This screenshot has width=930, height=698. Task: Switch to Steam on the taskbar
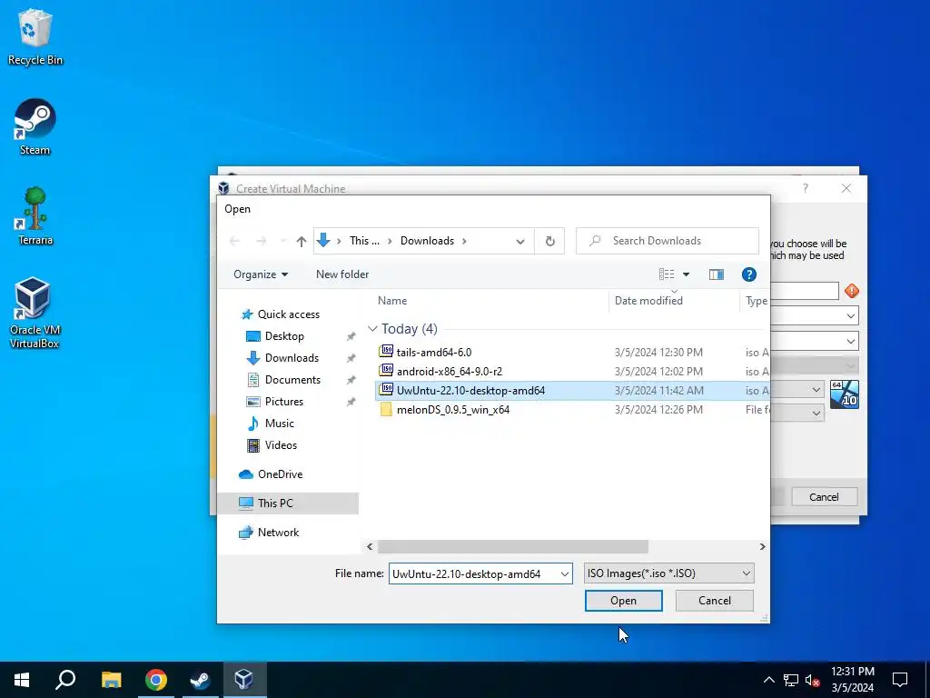201,680
